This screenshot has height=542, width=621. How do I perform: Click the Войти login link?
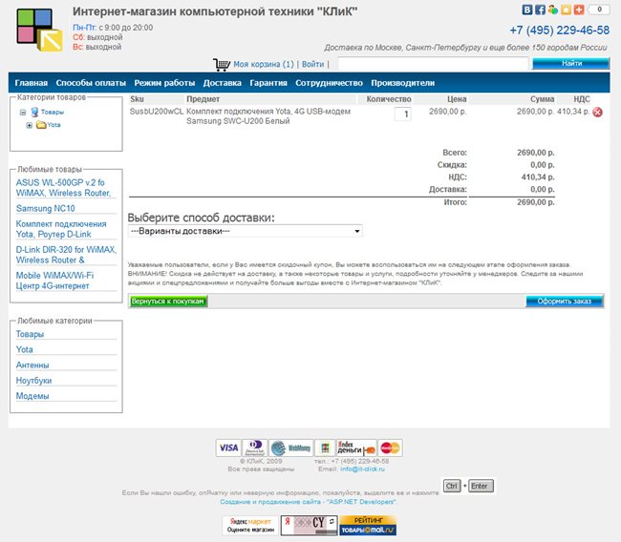tap(312, 64)
